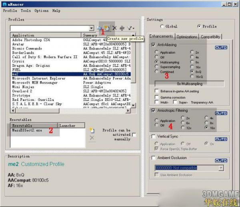
Task: Delete selected profile with X icon
Action: point(114,28)
